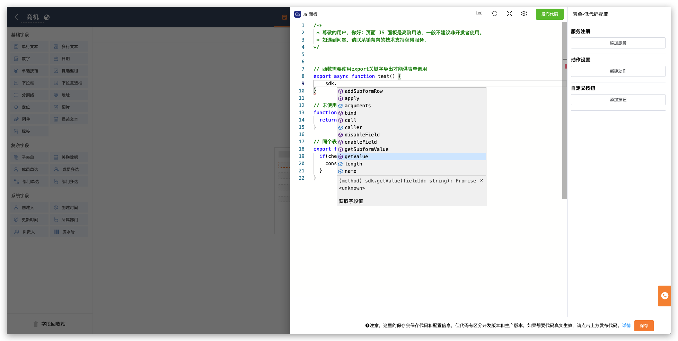Image resolution: width=678 pixels, height=341 pixels.
Task: Open the code editor settings gear
Action: coord(524,14)
